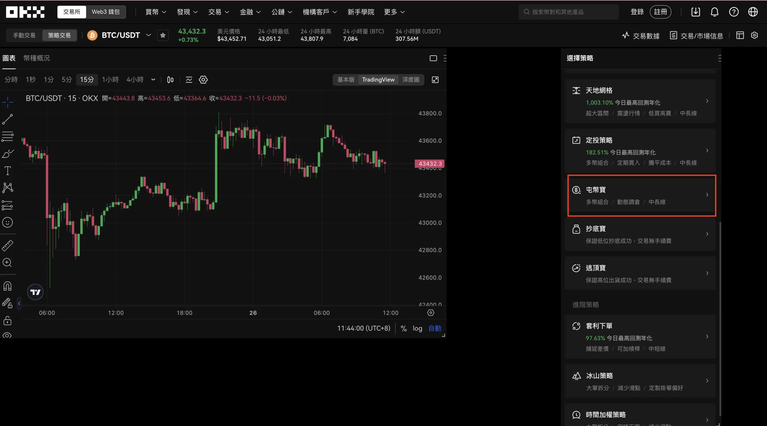Expand 金融 menu
Screen dimensions: 767x426
(x=250, y=12)
